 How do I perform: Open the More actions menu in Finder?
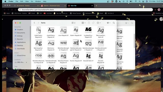99,23
